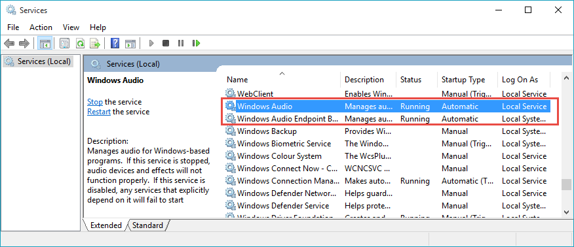Click Running status of Windows Connection Manager
The height and width of the screenshot is (247, 574).
415,180
